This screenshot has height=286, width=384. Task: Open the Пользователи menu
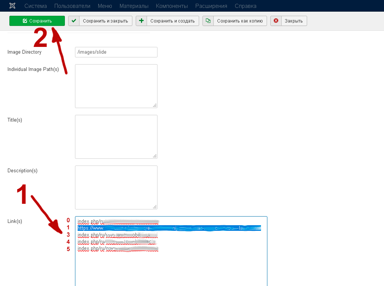[72, 6]
